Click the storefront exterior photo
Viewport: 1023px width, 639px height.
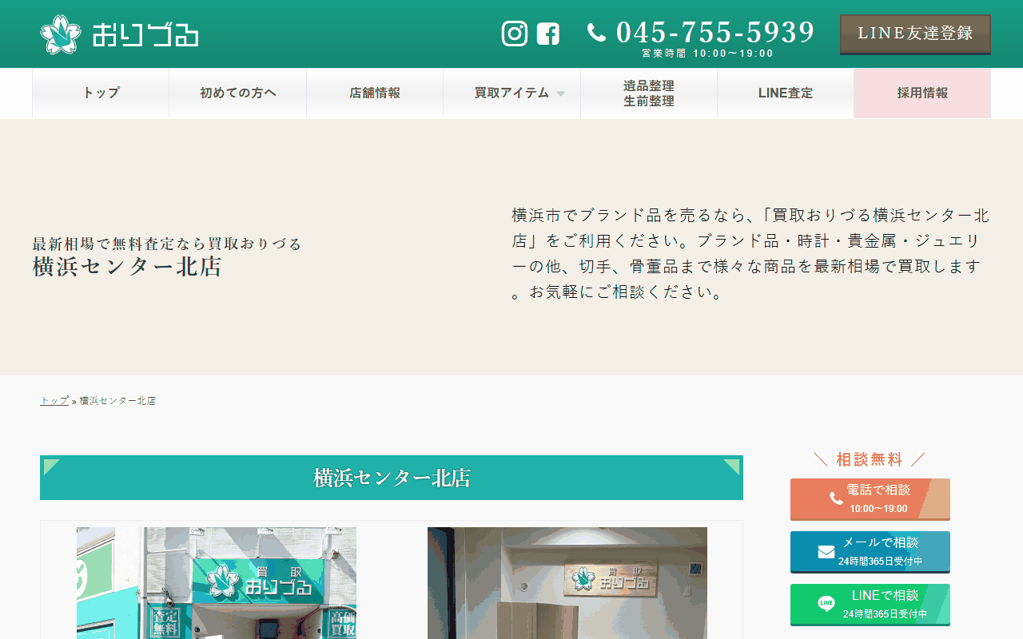point(217,583)
